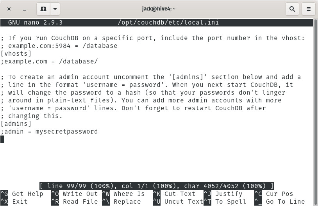This screenshot has height=206, width=318.
Task: Place cursor on the [admins] line
Action: [x=16, y=124]
